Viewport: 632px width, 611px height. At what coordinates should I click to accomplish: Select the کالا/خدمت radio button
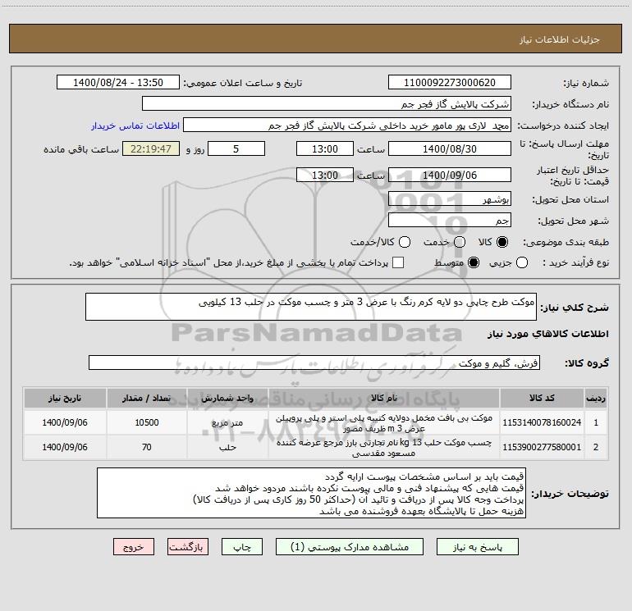[405, 242]
